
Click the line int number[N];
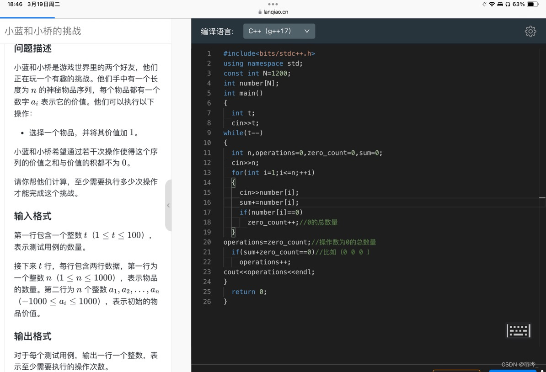(251, 83)
